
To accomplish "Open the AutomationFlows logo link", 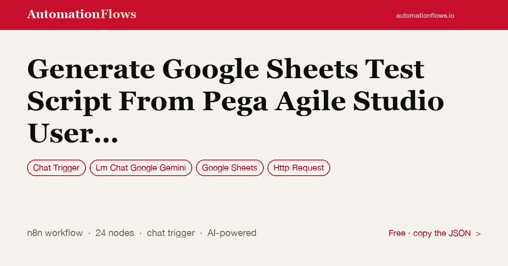I will (82, 14).
